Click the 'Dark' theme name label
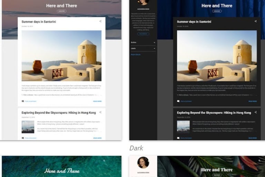265x177 pixels. tap(136, 148)
